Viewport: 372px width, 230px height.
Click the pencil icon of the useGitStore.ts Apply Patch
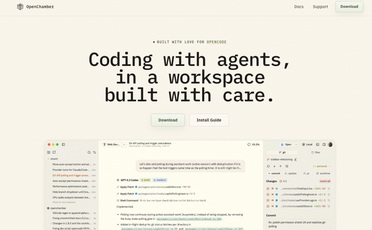pos(118,187)
